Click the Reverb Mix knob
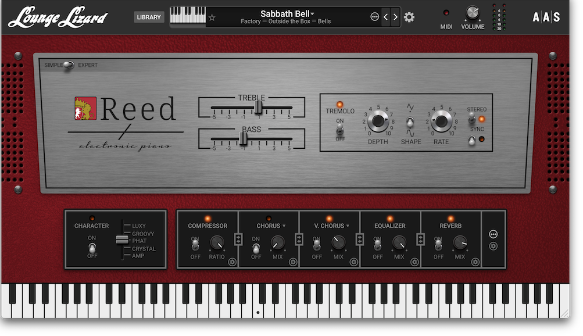This screenshot has height=336, width=583. pos(460,243)
